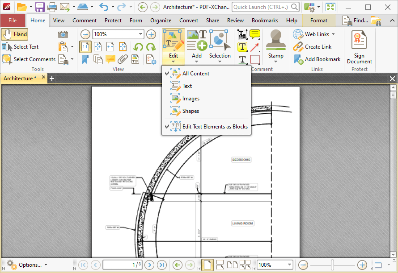Switch to the Organize ribbon tab

[x=161, y=21]
